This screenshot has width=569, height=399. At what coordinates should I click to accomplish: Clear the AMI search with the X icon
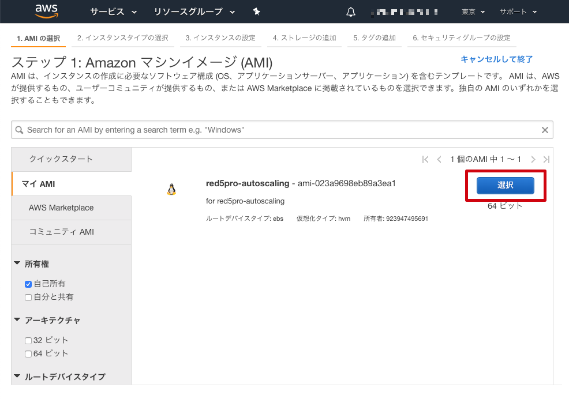545,130
